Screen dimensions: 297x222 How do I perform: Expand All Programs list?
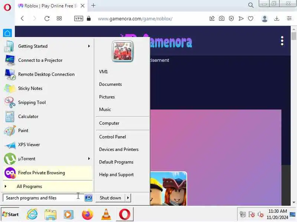coord(48,186)
